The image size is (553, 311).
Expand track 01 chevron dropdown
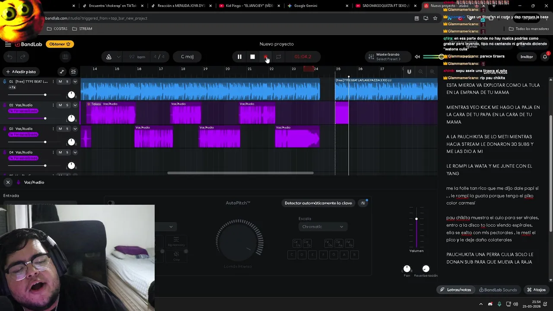pos(75,82)
